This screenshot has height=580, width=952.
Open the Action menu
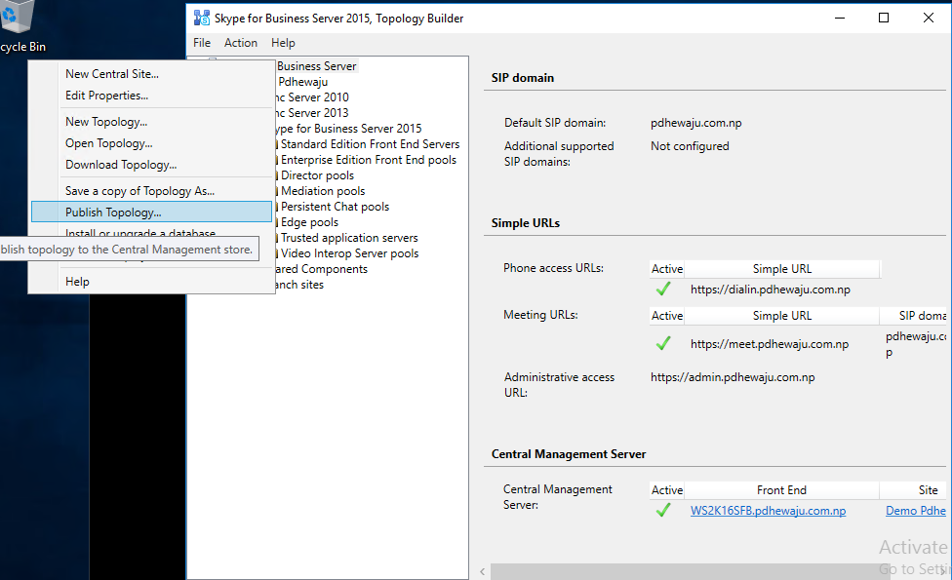point(240,43)
